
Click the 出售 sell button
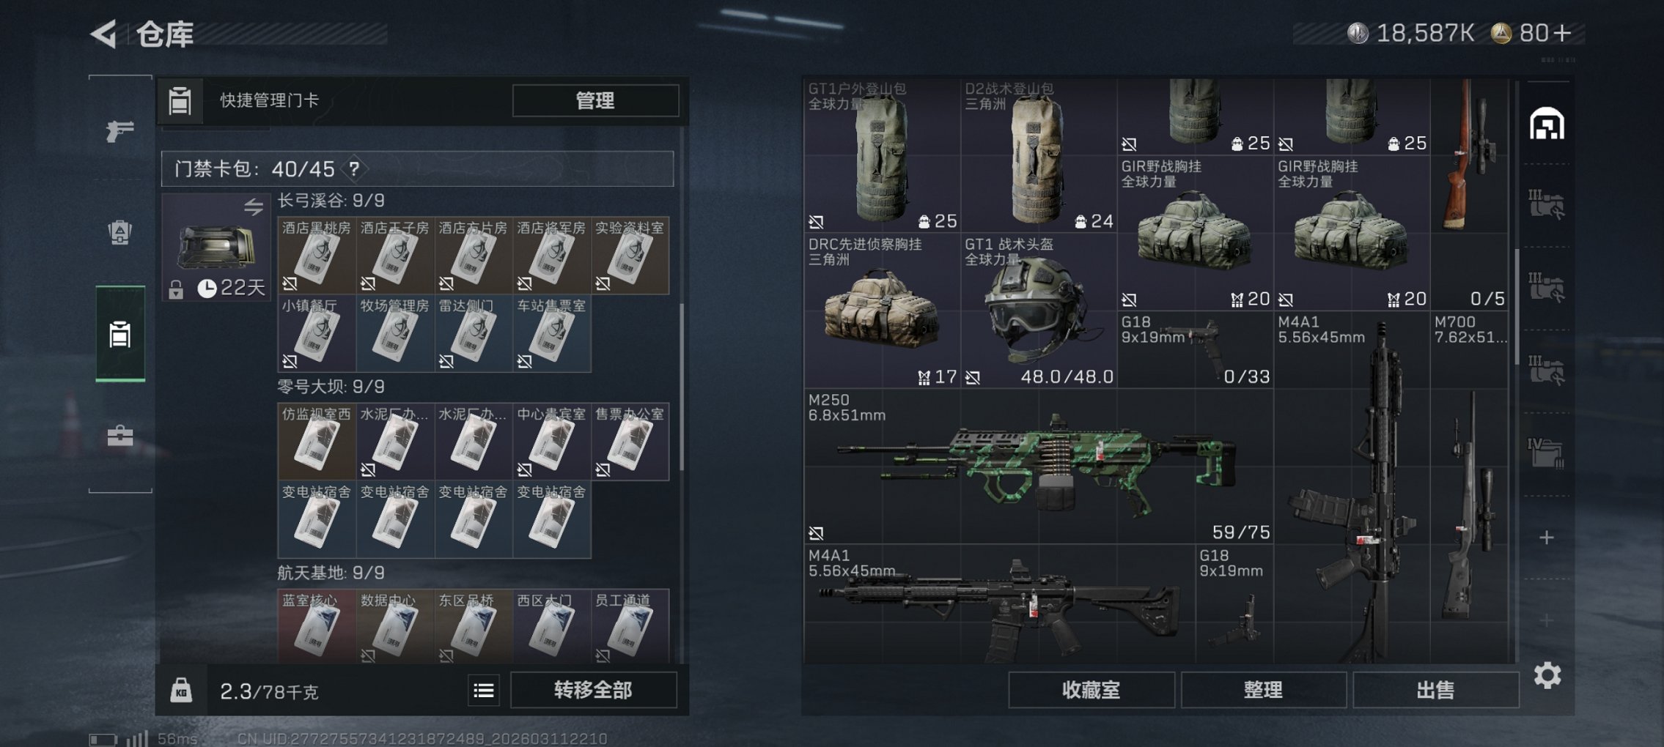[x=1435, y=690]
